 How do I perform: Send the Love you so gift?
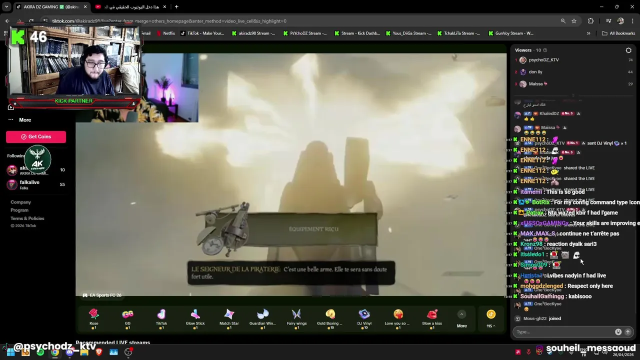click(x=398, y=317)
